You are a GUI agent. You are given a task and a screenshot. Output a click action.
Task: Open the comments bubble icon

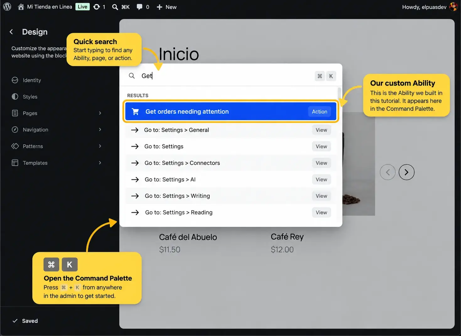(x=139, y=7)
